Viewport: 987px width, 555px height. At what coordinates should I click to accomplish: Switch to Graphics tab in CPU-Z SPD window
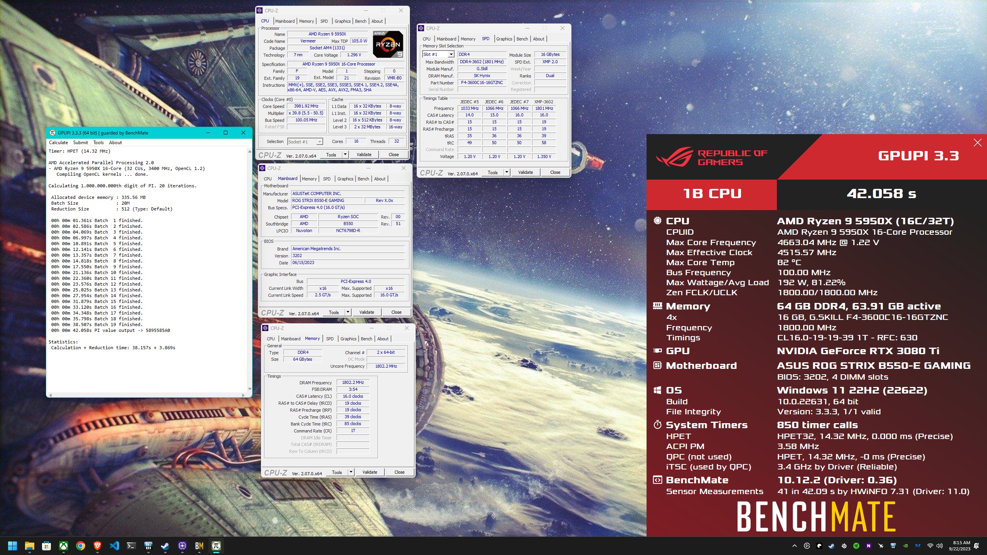click(x=504, y=39)
